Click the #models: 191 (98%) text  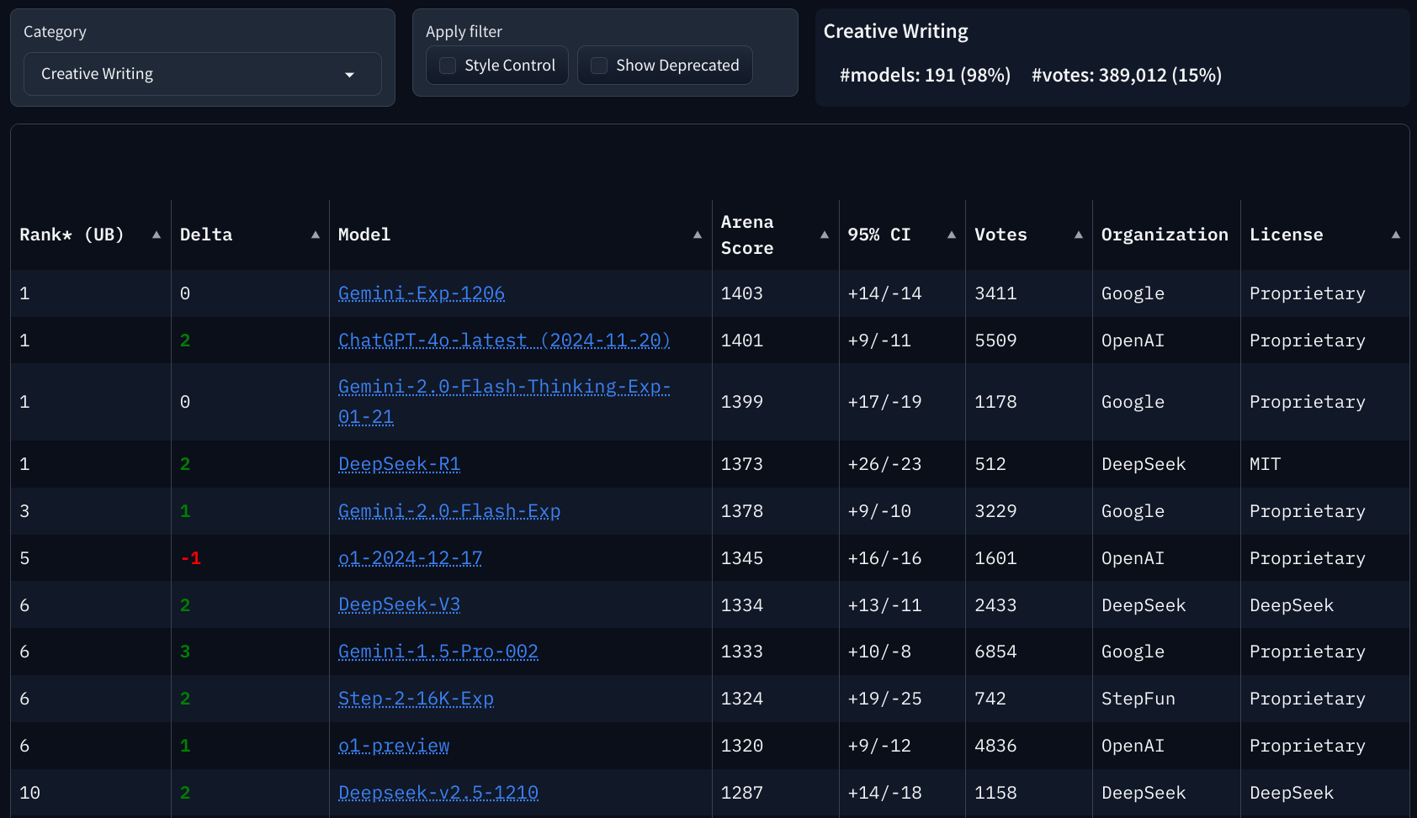coord(925,75)
